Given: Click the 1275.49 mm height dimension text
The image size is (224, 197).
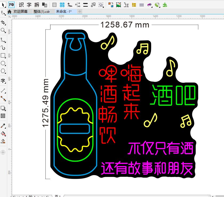Looking at the screenshot, I should [46, 103].
